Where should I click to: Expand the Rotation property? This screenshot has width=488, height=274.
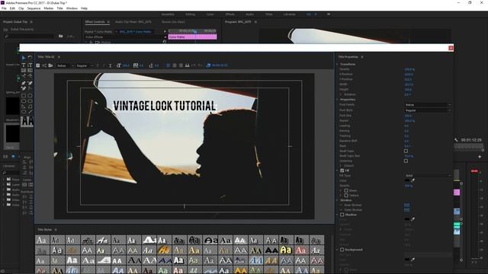tap(341, 94)
